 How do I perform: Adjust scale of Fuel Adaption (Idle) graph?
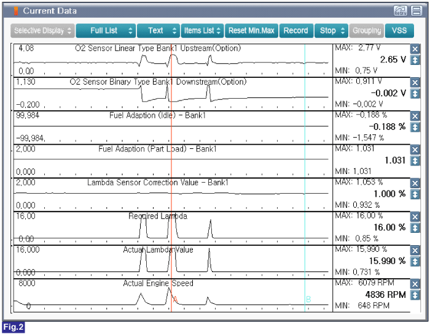(x=415, y=127)
